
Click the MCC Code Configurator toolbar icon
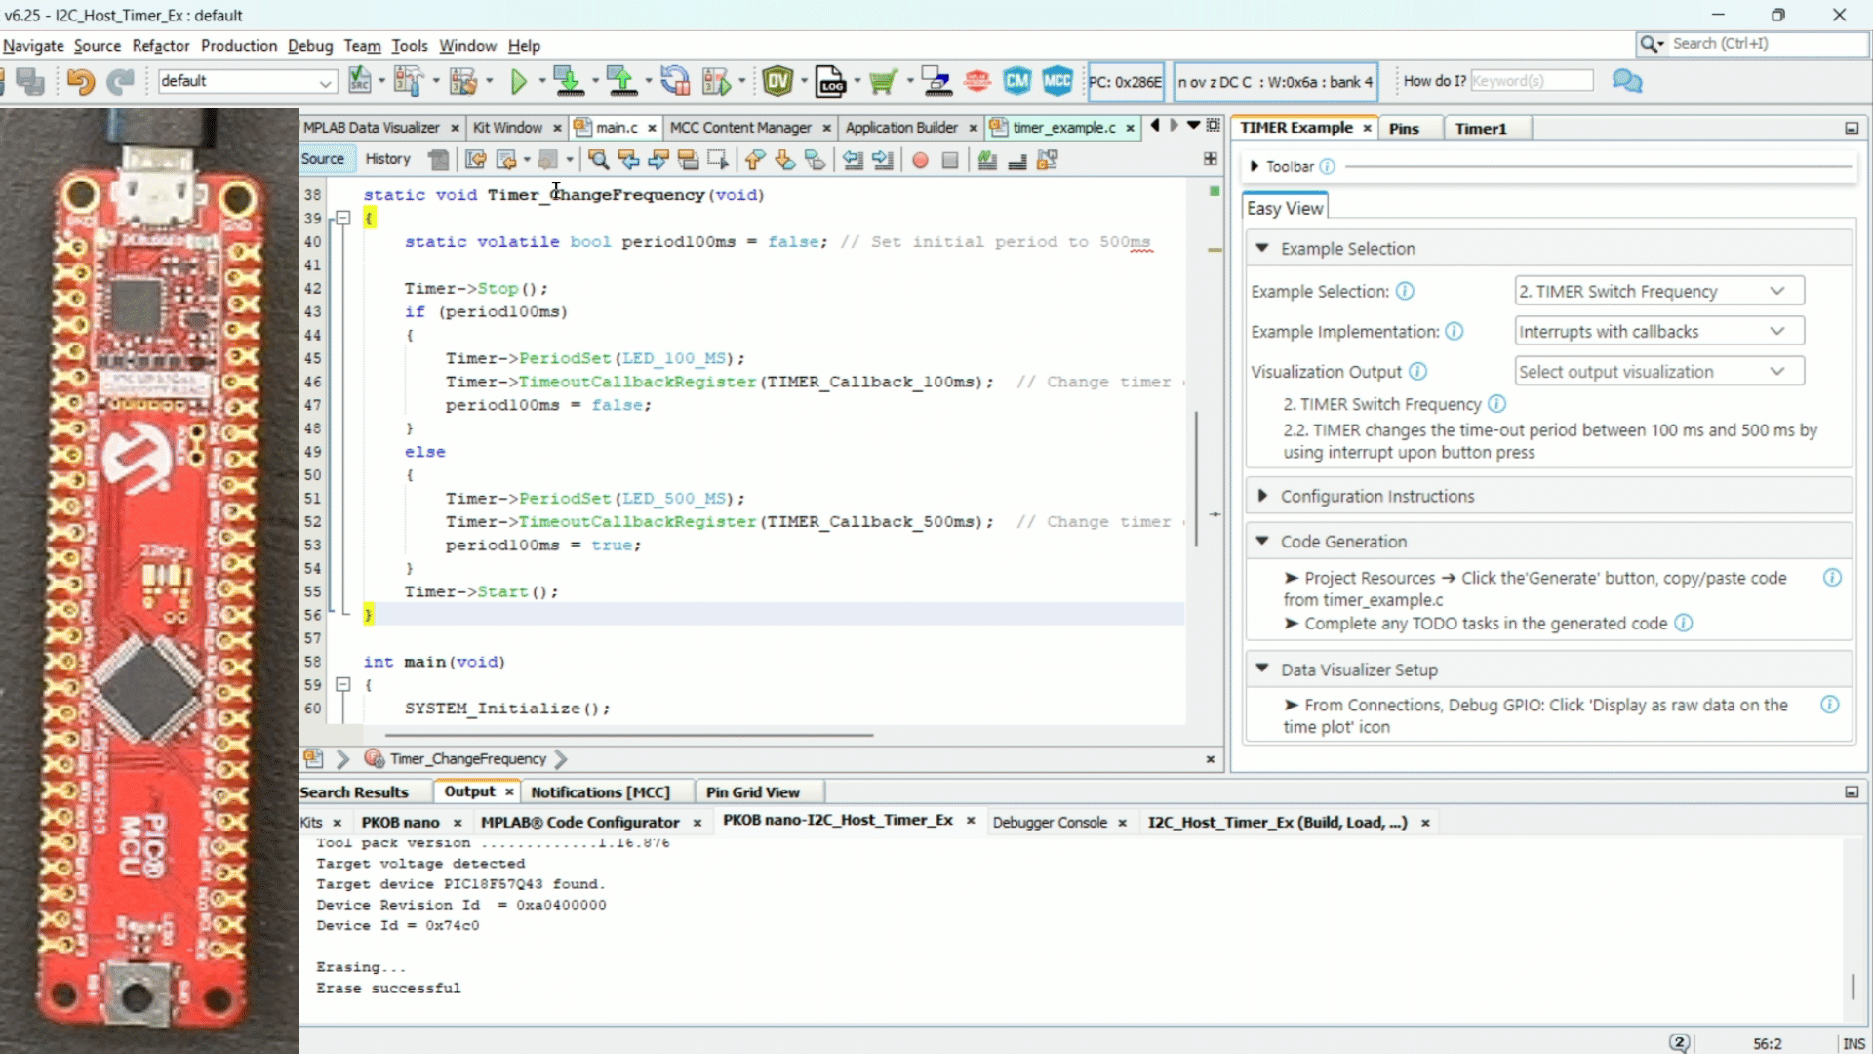click(x=1057, y=81)
